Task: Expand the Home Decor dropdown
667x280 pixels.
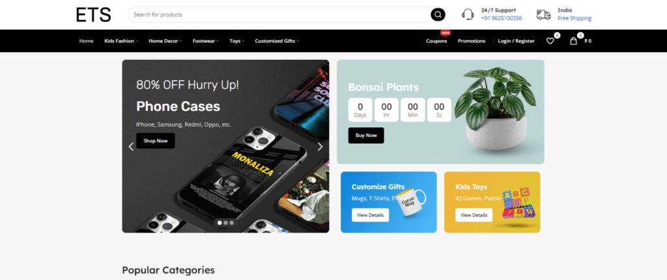Action: (x=165, y=41)
